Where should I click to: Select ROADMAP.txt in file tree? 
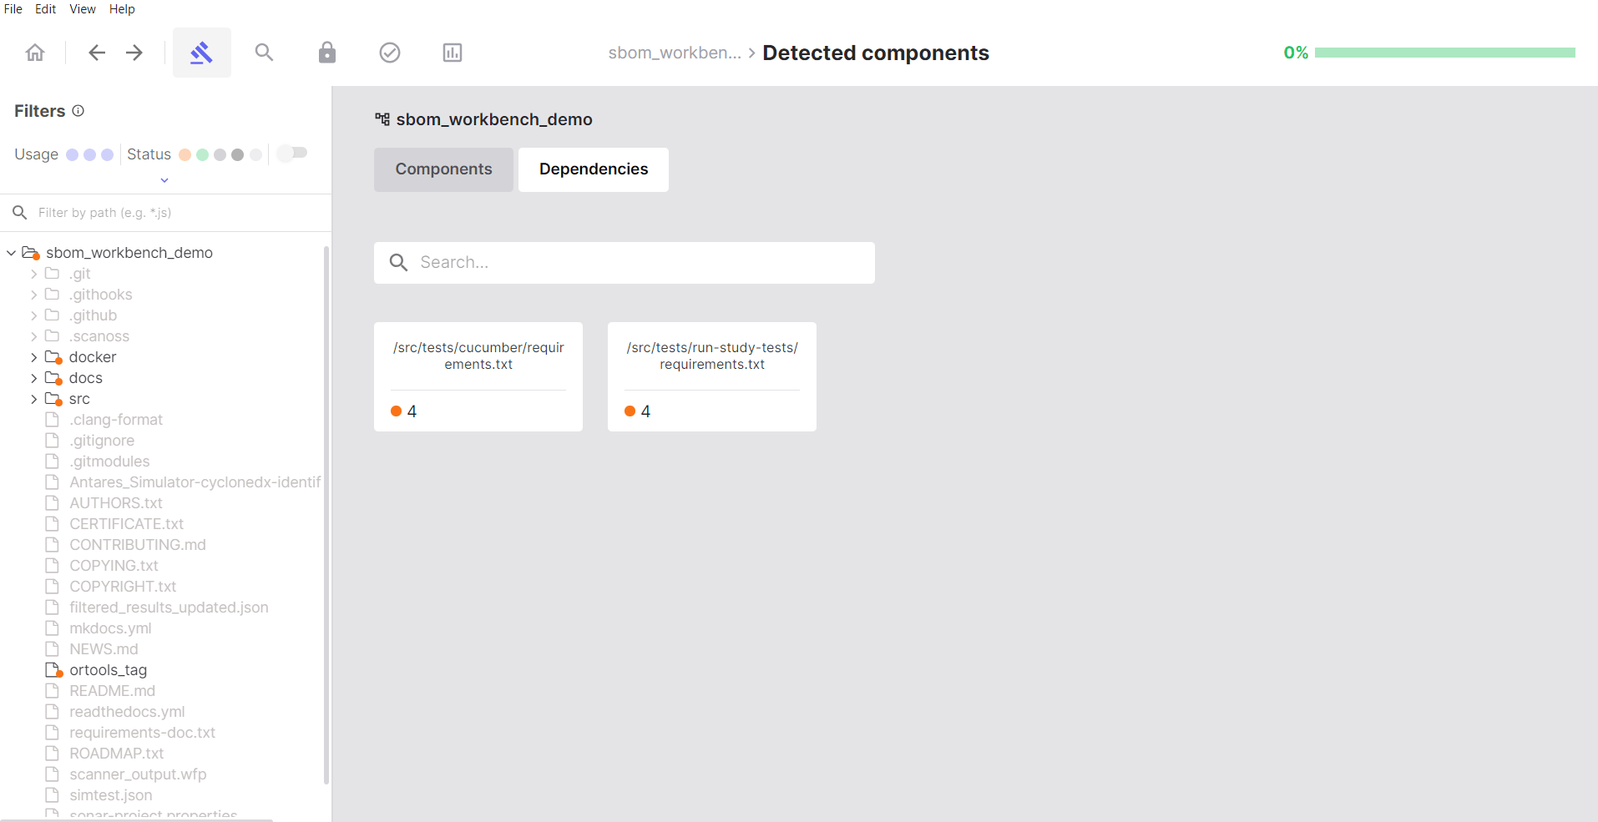pos(116,754)
